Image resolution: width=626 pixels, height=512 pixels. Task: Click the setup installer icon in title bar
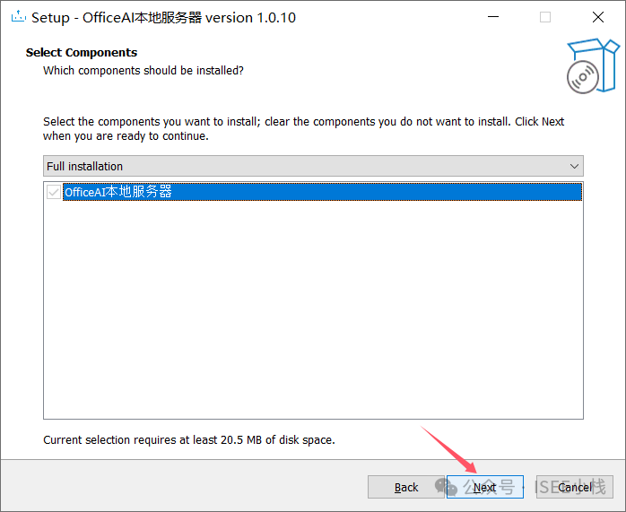[x=18, y=17]
